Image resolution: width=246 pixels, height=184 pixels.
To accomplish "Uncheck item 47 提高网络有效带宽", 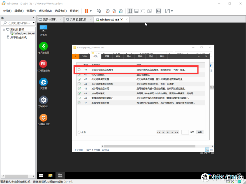I will click(x=79, y=103).
